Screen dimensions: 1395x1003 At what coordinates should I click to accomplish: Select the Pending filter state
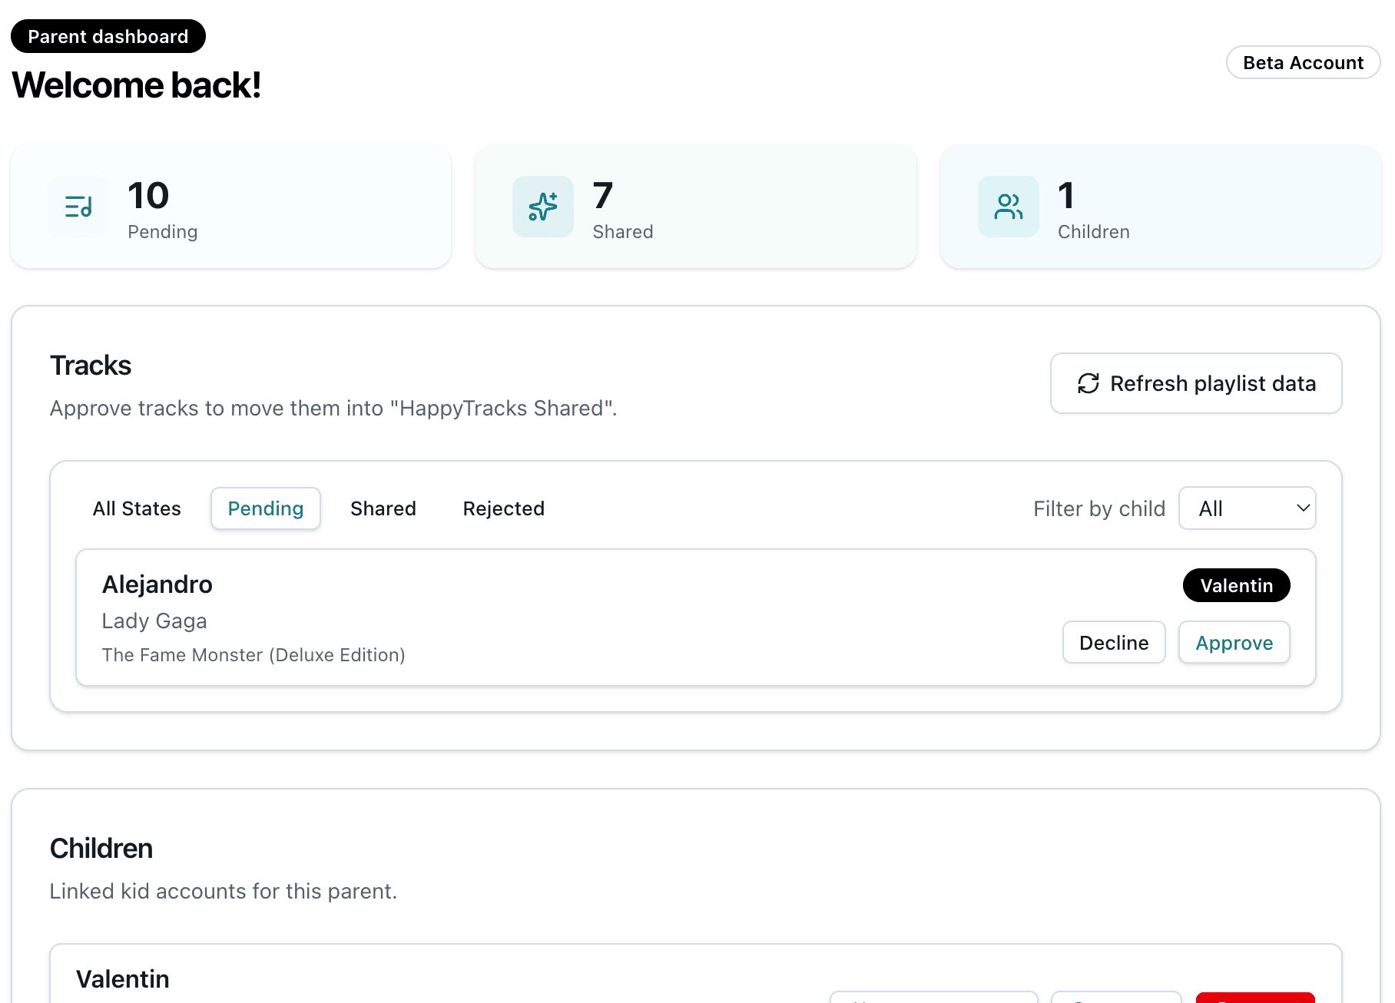pyautogui.click(x=265, y=508)
